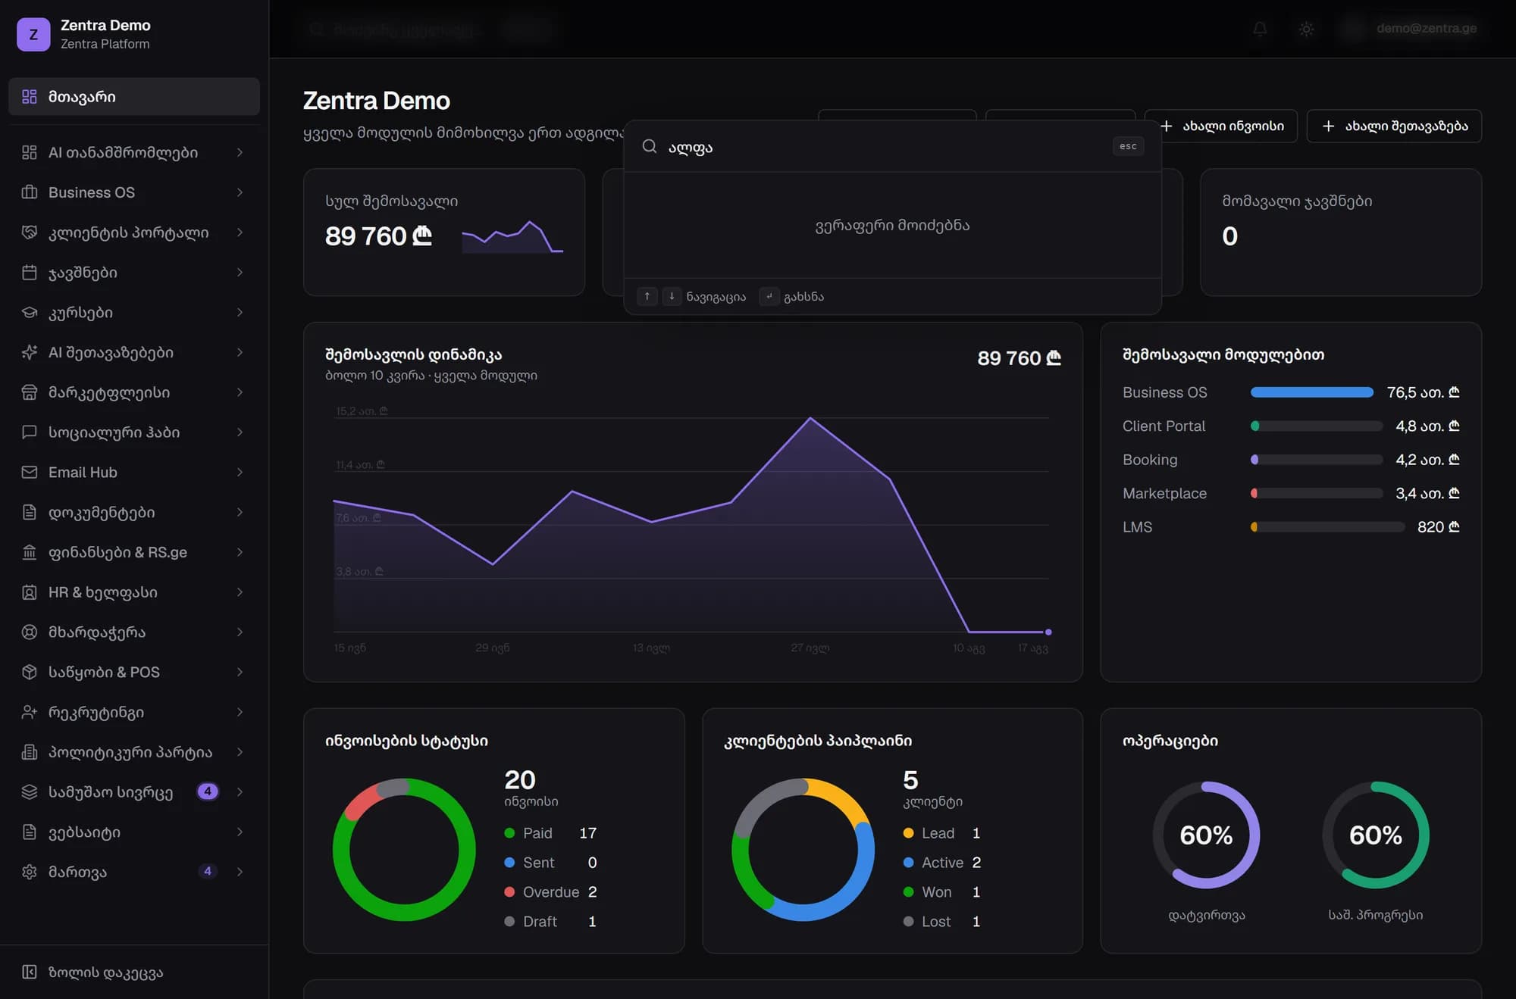The image size is (1516, 999).
Task: Open the კლიენტის პორტალი menu item
Action: tap(134, 233)
